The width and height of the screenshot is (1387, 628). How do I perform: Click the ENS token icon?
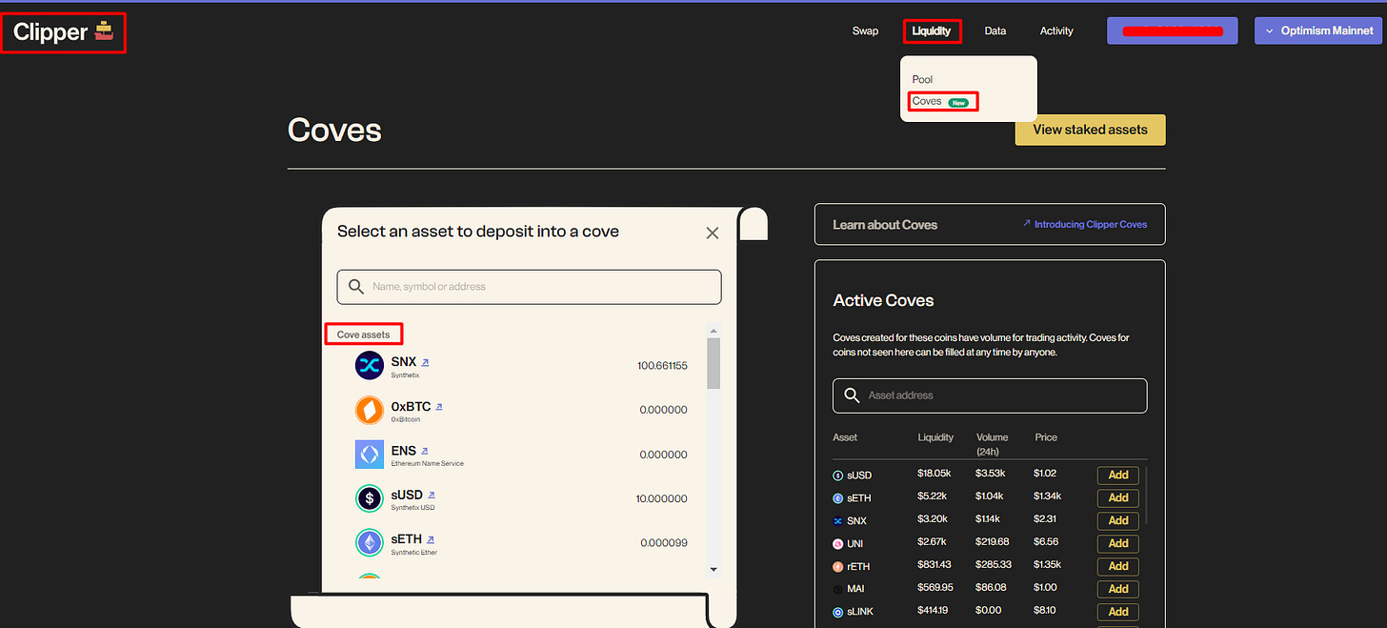[x=370, y=454]
